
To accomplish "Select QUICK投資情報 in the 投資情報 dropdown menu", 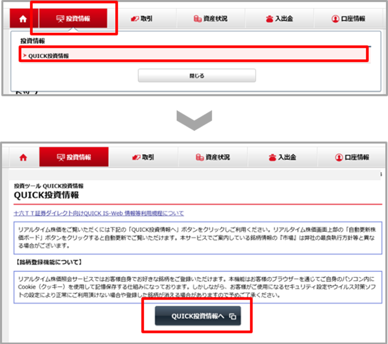I will click(x=194, y=55).
